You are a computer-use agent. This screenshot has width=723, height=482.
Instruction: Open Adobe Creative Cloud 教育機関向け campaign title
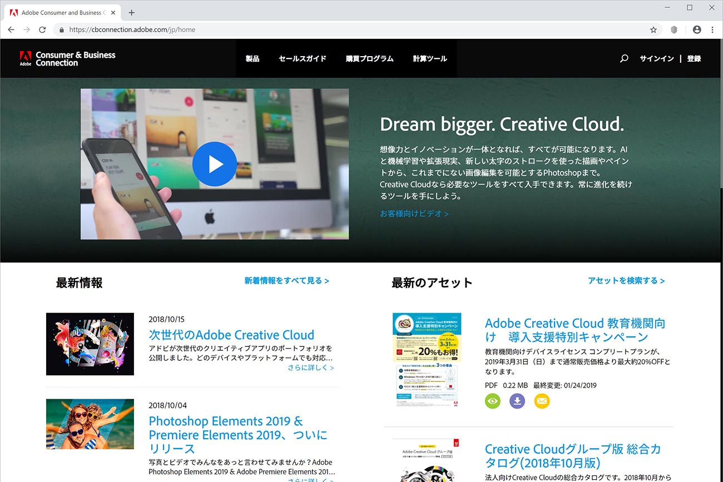(575, 330)
